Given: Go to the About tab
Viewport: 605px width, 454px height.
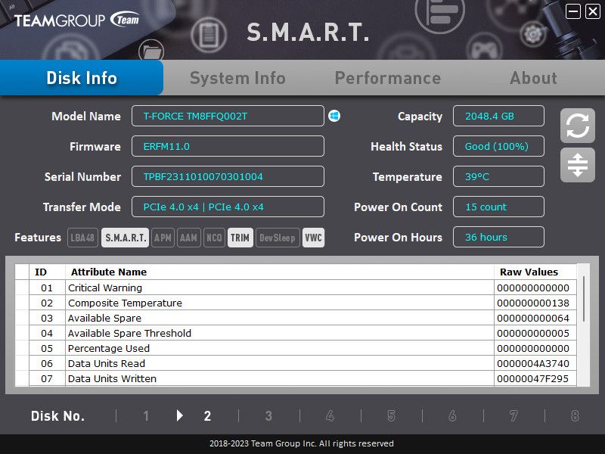Looking at the screenshot, I should (533, 78).
